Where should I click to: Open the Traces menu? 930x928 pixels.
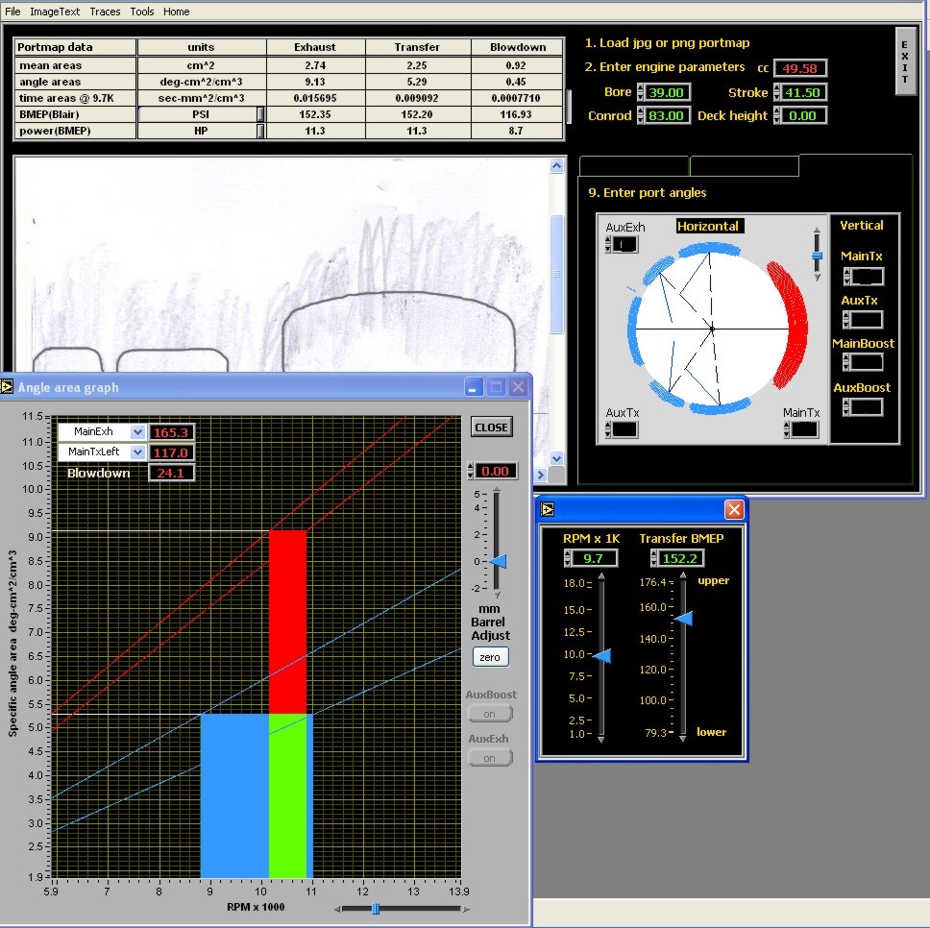105,12
